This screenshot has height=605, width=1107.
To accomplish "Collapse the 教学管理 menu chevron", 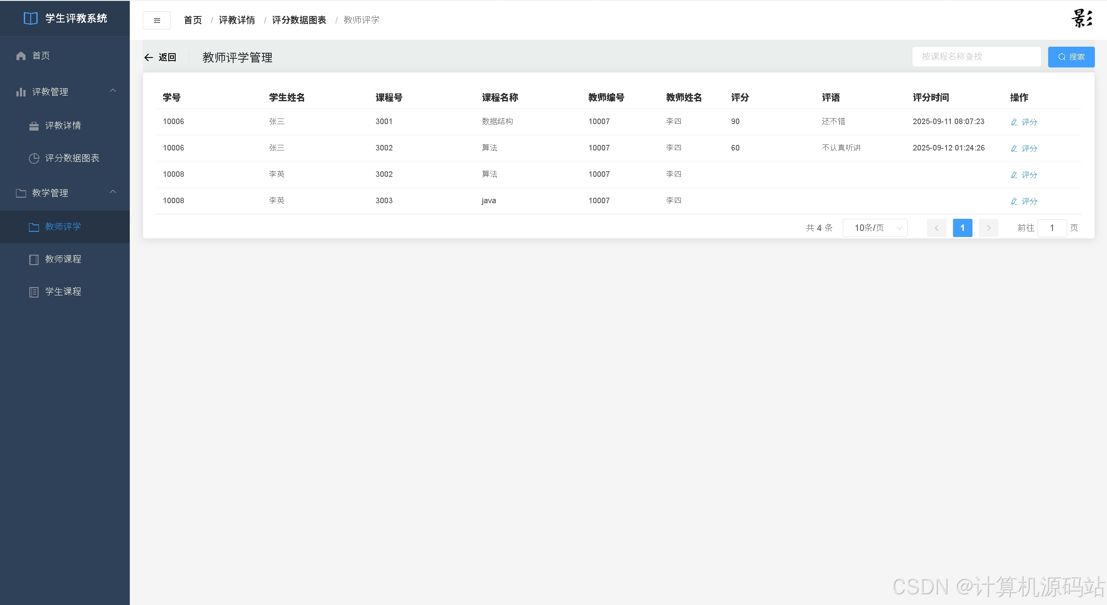I will click(113, 192).
